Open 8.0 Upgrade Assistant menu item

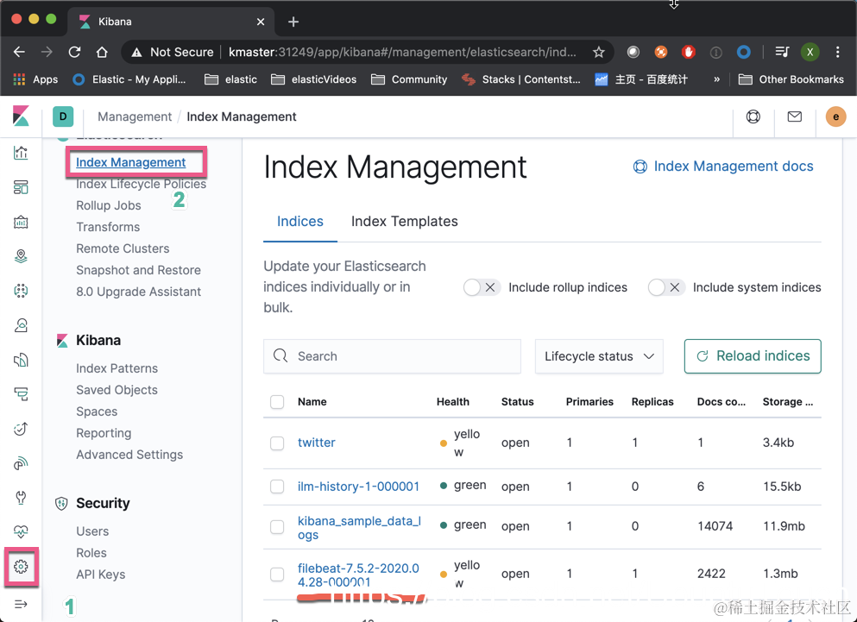click(x=138, y=292)
